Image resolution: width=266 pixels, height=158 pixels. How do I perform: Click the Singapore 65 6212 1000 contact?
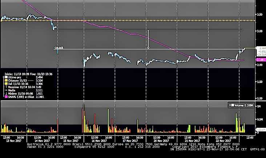click(x=94, y=147)
